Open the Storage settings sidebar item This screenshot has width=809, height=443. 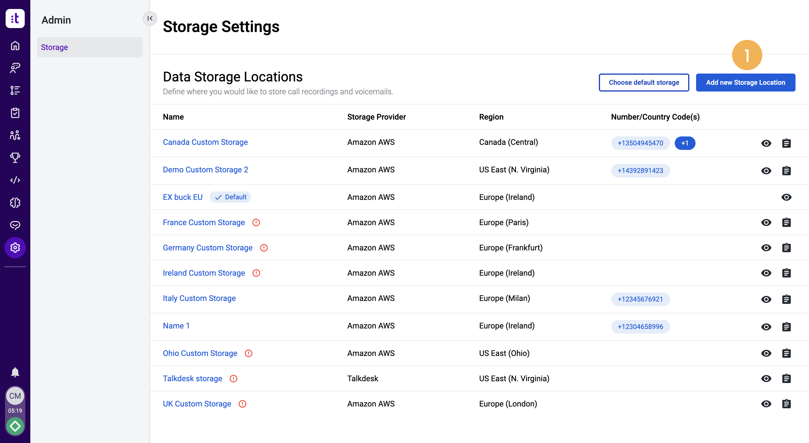[x=90, y=47]
